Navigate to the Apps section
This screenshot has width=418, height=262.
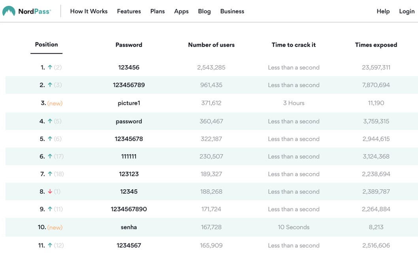coord(181,11)
